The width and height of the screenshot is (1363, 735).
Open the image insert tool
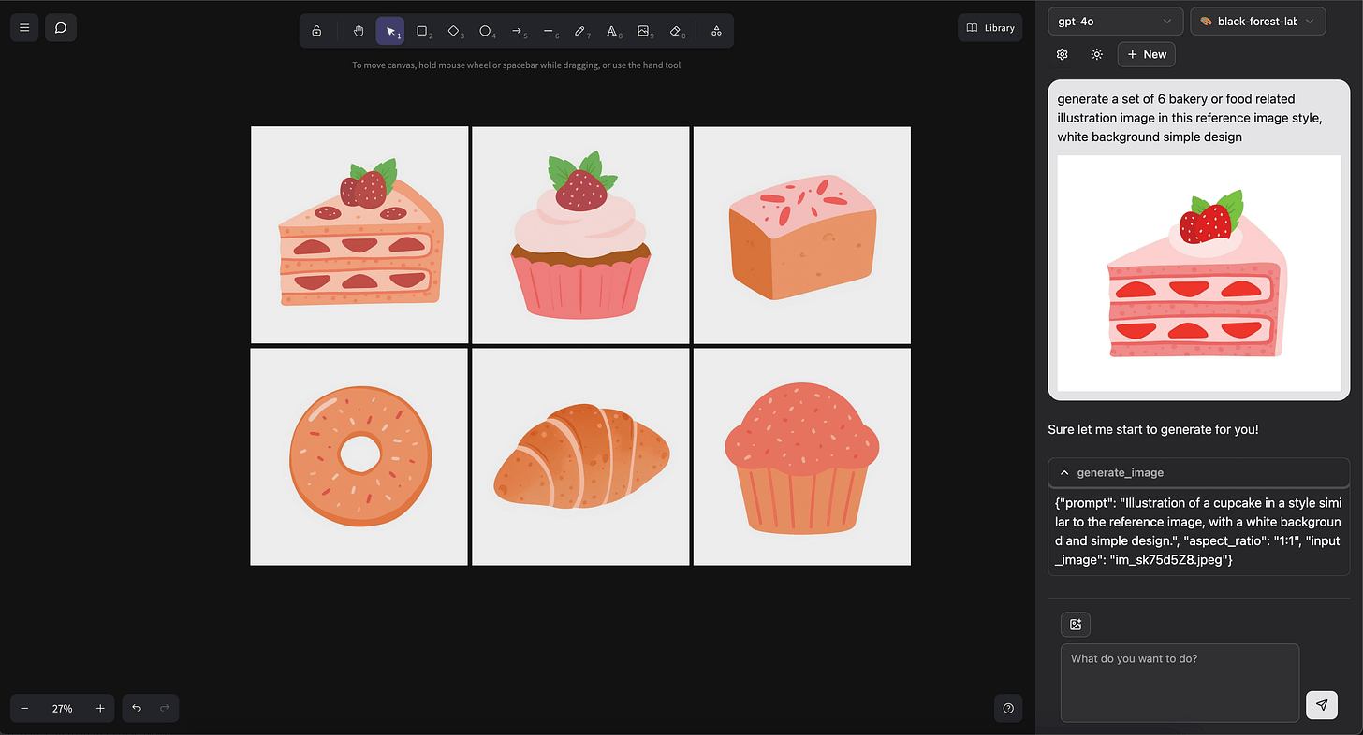pos(644,30)
